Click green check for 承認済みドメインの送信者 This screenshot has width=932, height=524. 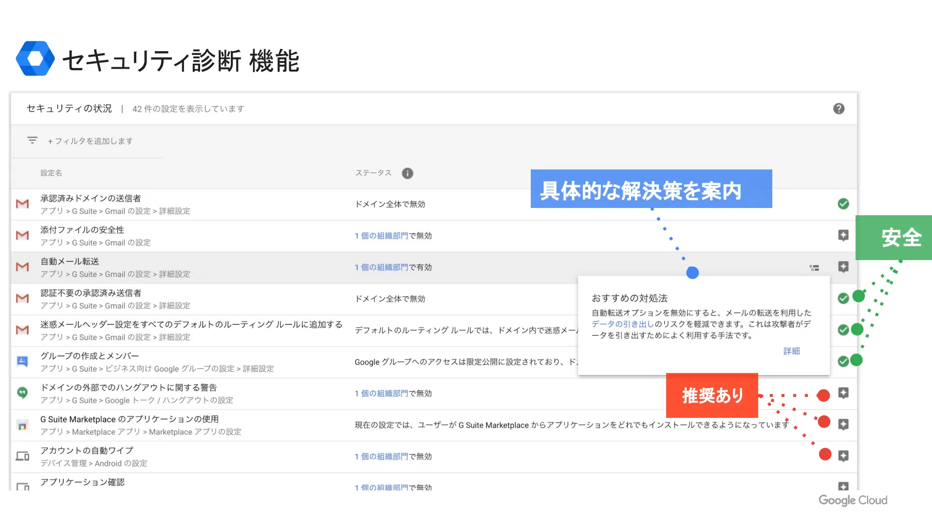[x=843, y=204]
